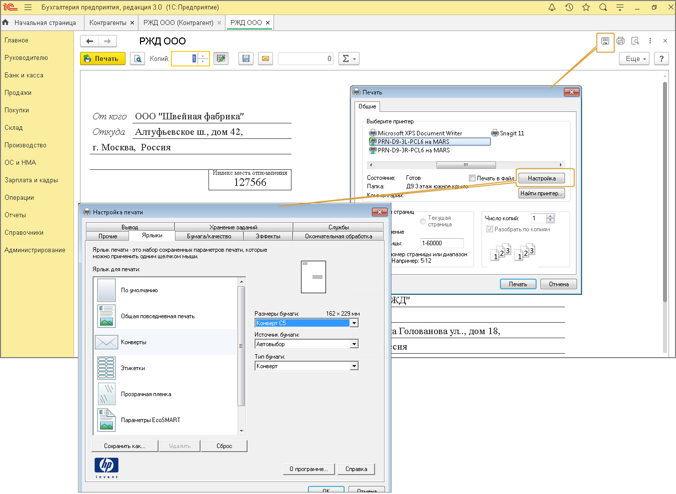Open the sigma sum dropdown
Viewport: 676px width, 494px height.
pos(349,58)
